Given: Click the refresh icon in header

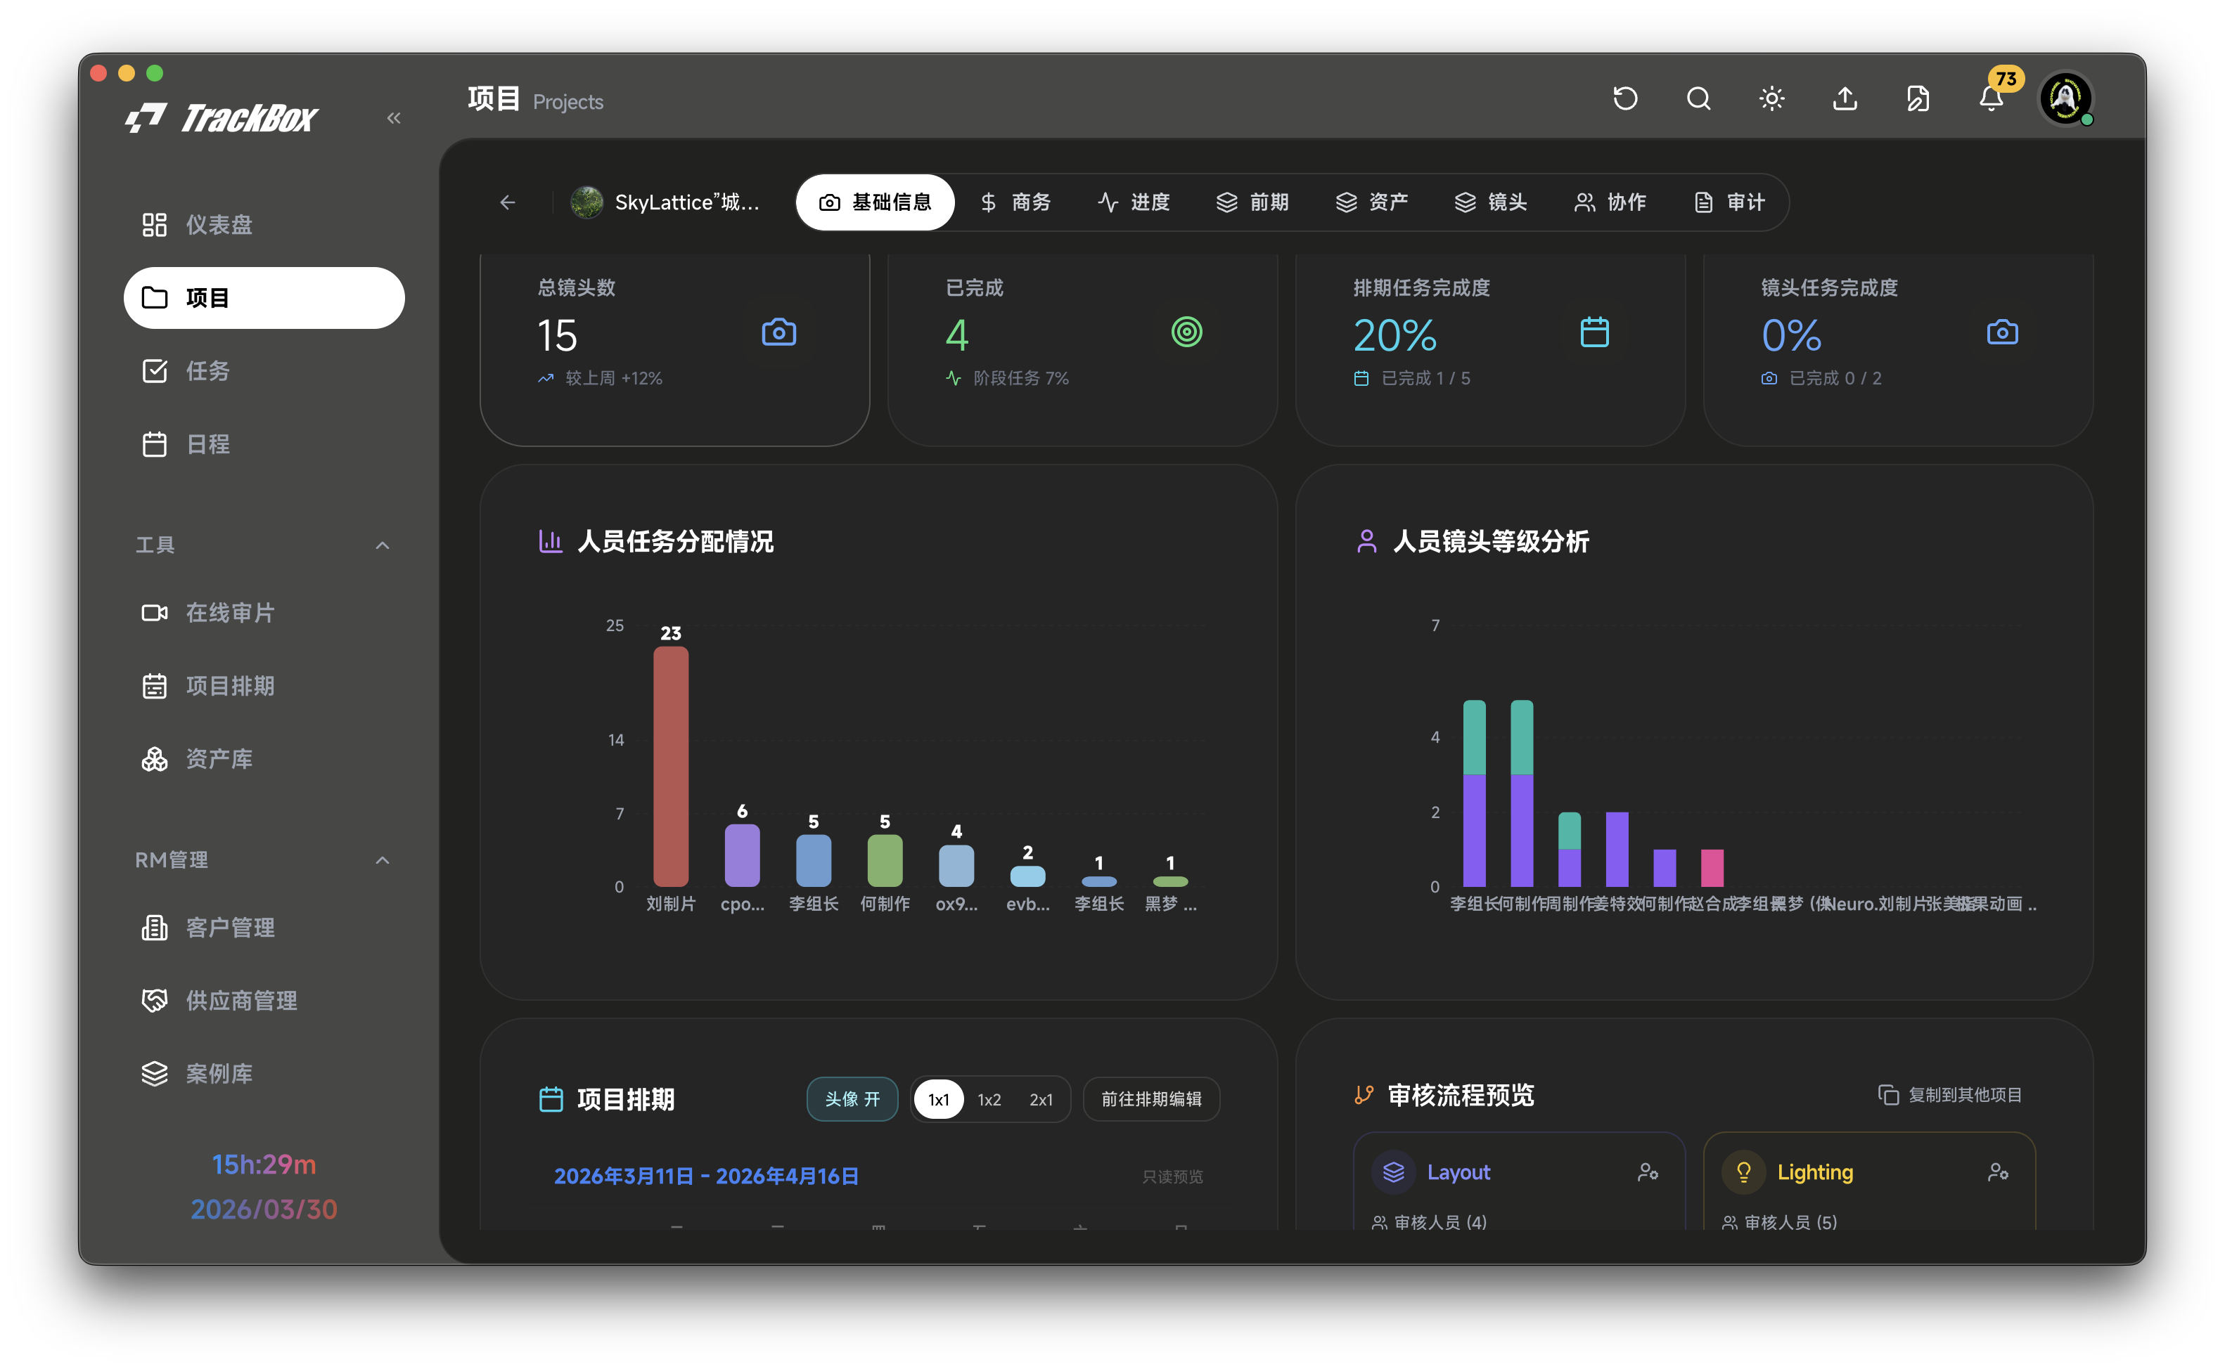Looking at the screenshot, I should point(1625,98).
